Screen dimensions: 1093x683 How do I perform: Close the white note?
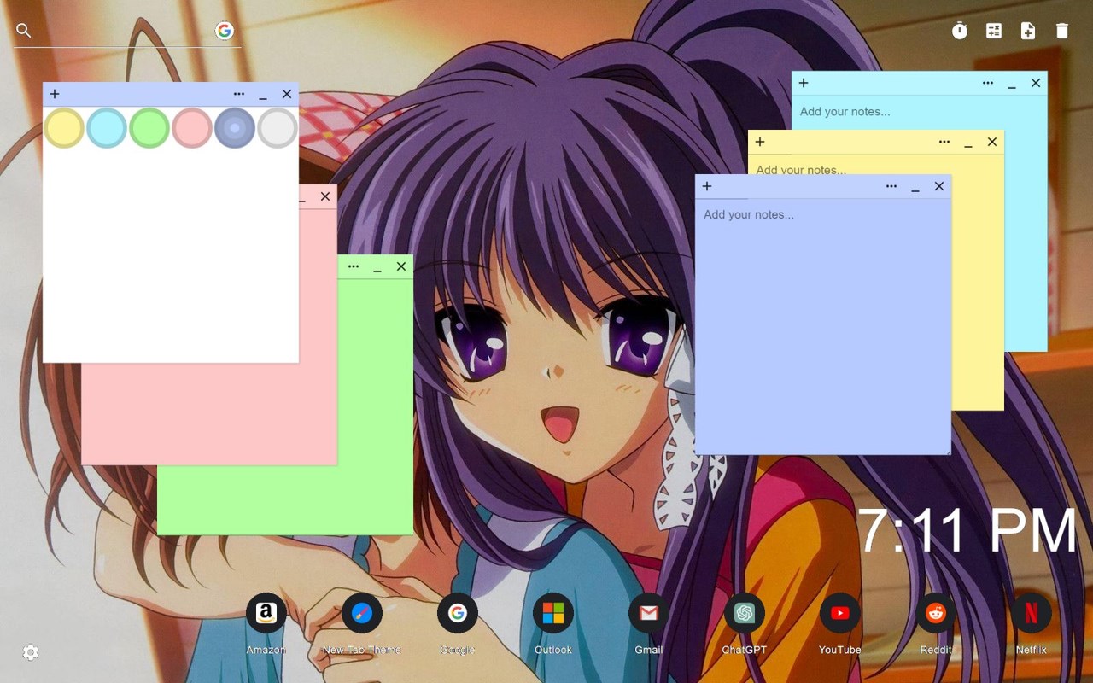click(287, 94)
